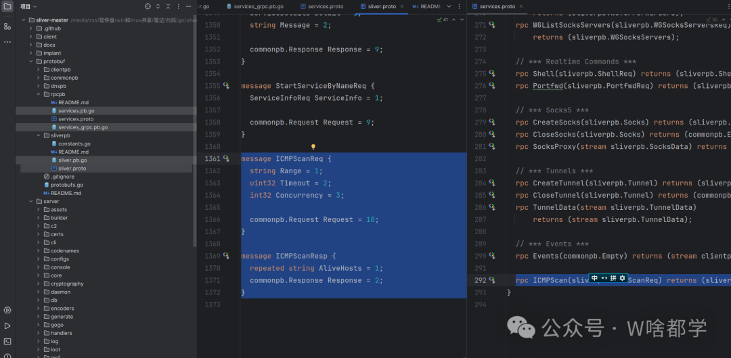
Task: Open the Terminal tool window
Action: pos(7,341)
